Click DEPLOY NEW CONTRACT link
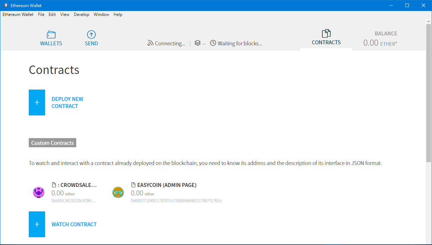432x245 pixels. (x=67, y=103)
